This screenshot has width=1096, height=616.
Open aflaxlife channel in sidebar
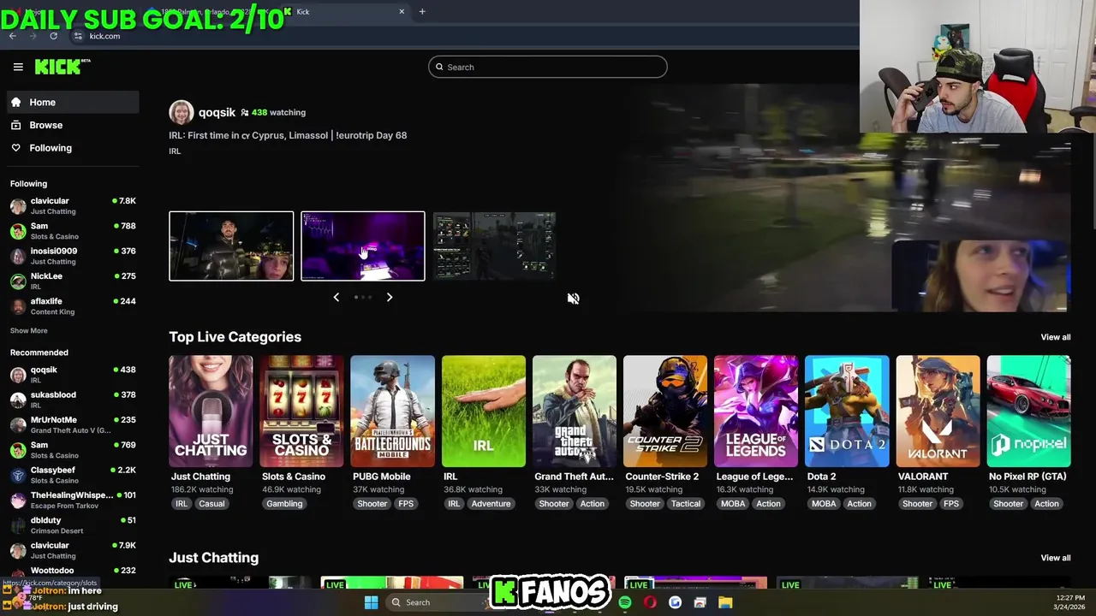[73, 306]
